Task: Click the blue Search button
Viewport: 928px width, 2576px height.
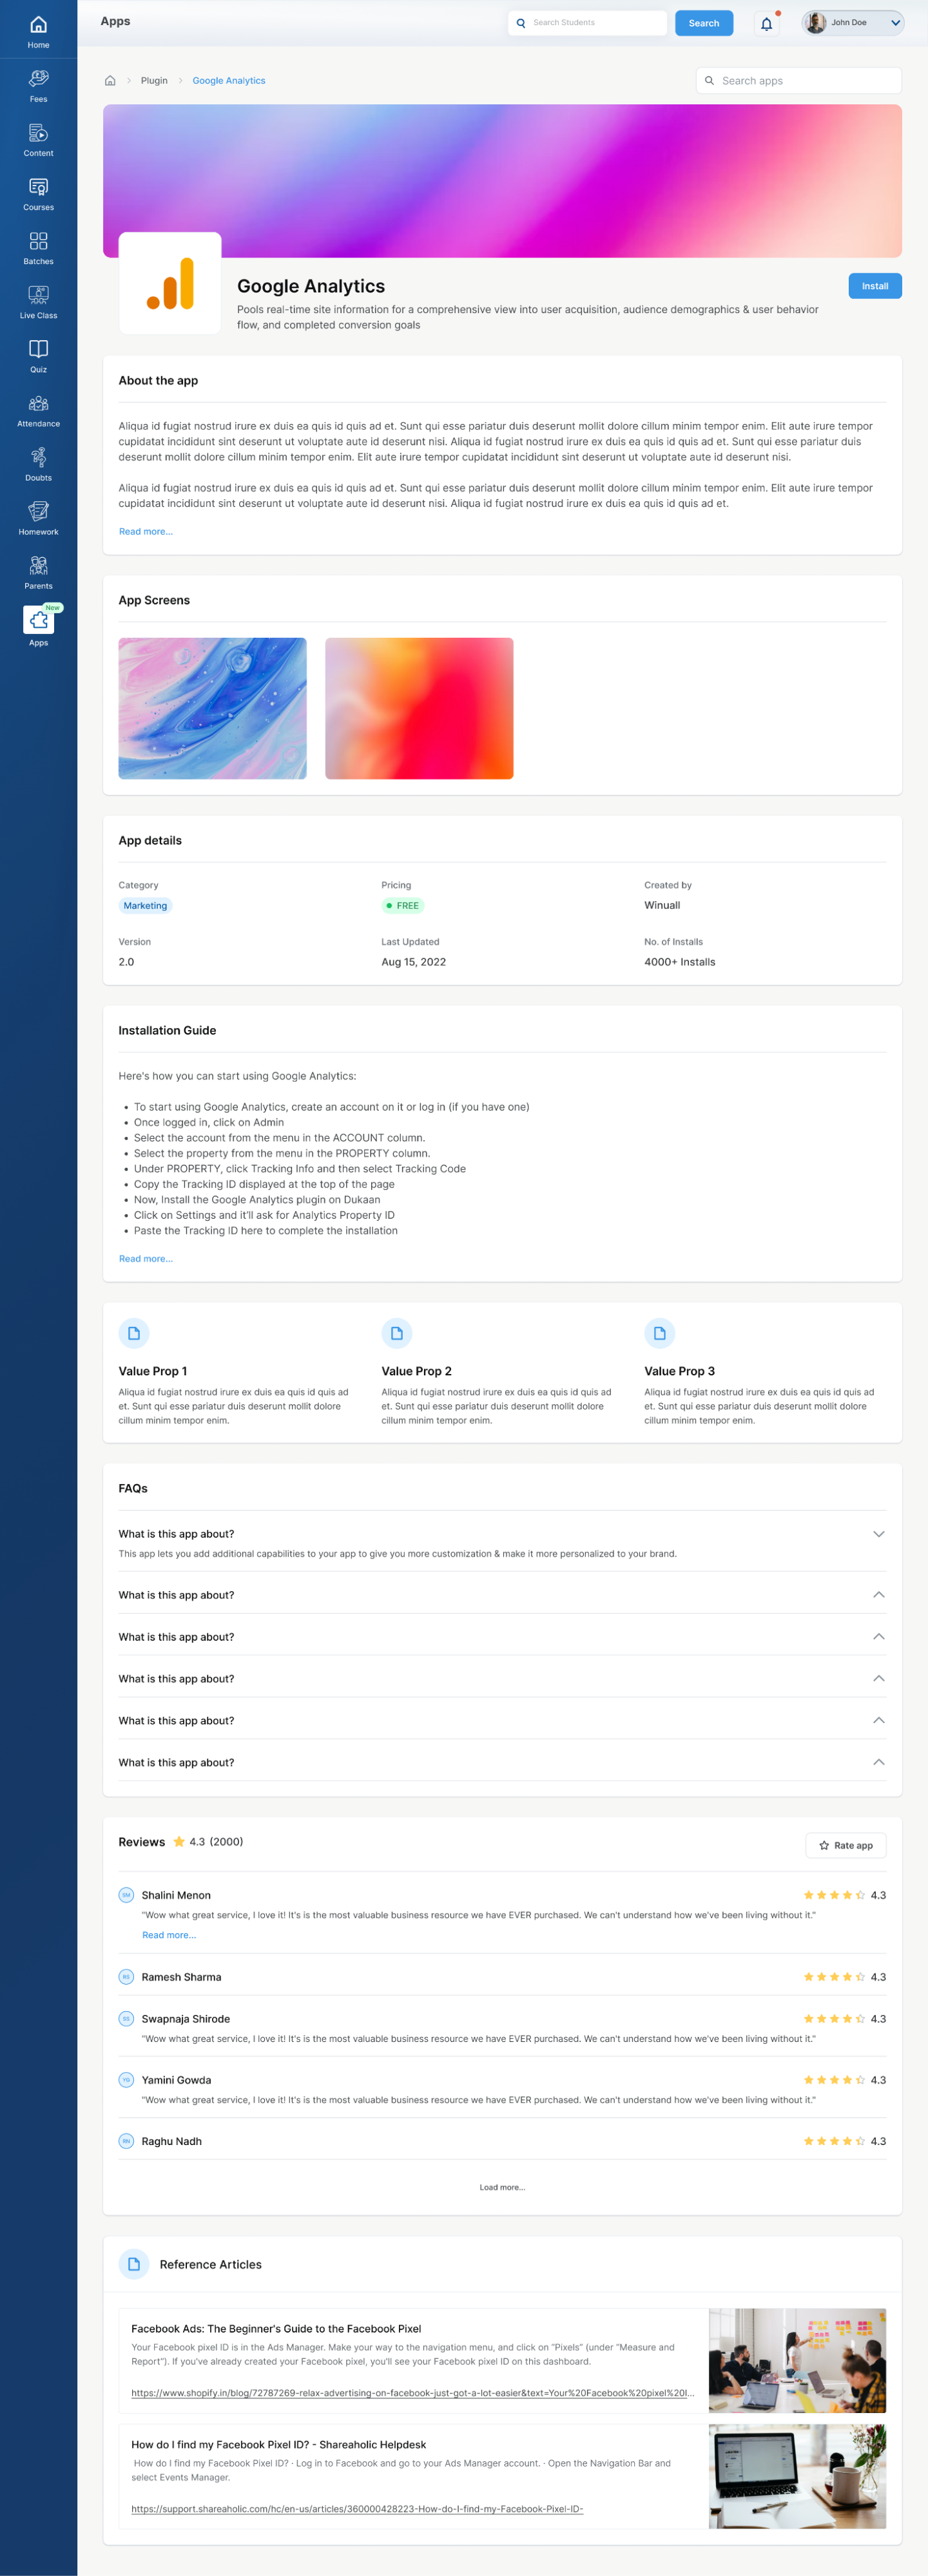Action: pyautogui.click(x=704, y=23)
